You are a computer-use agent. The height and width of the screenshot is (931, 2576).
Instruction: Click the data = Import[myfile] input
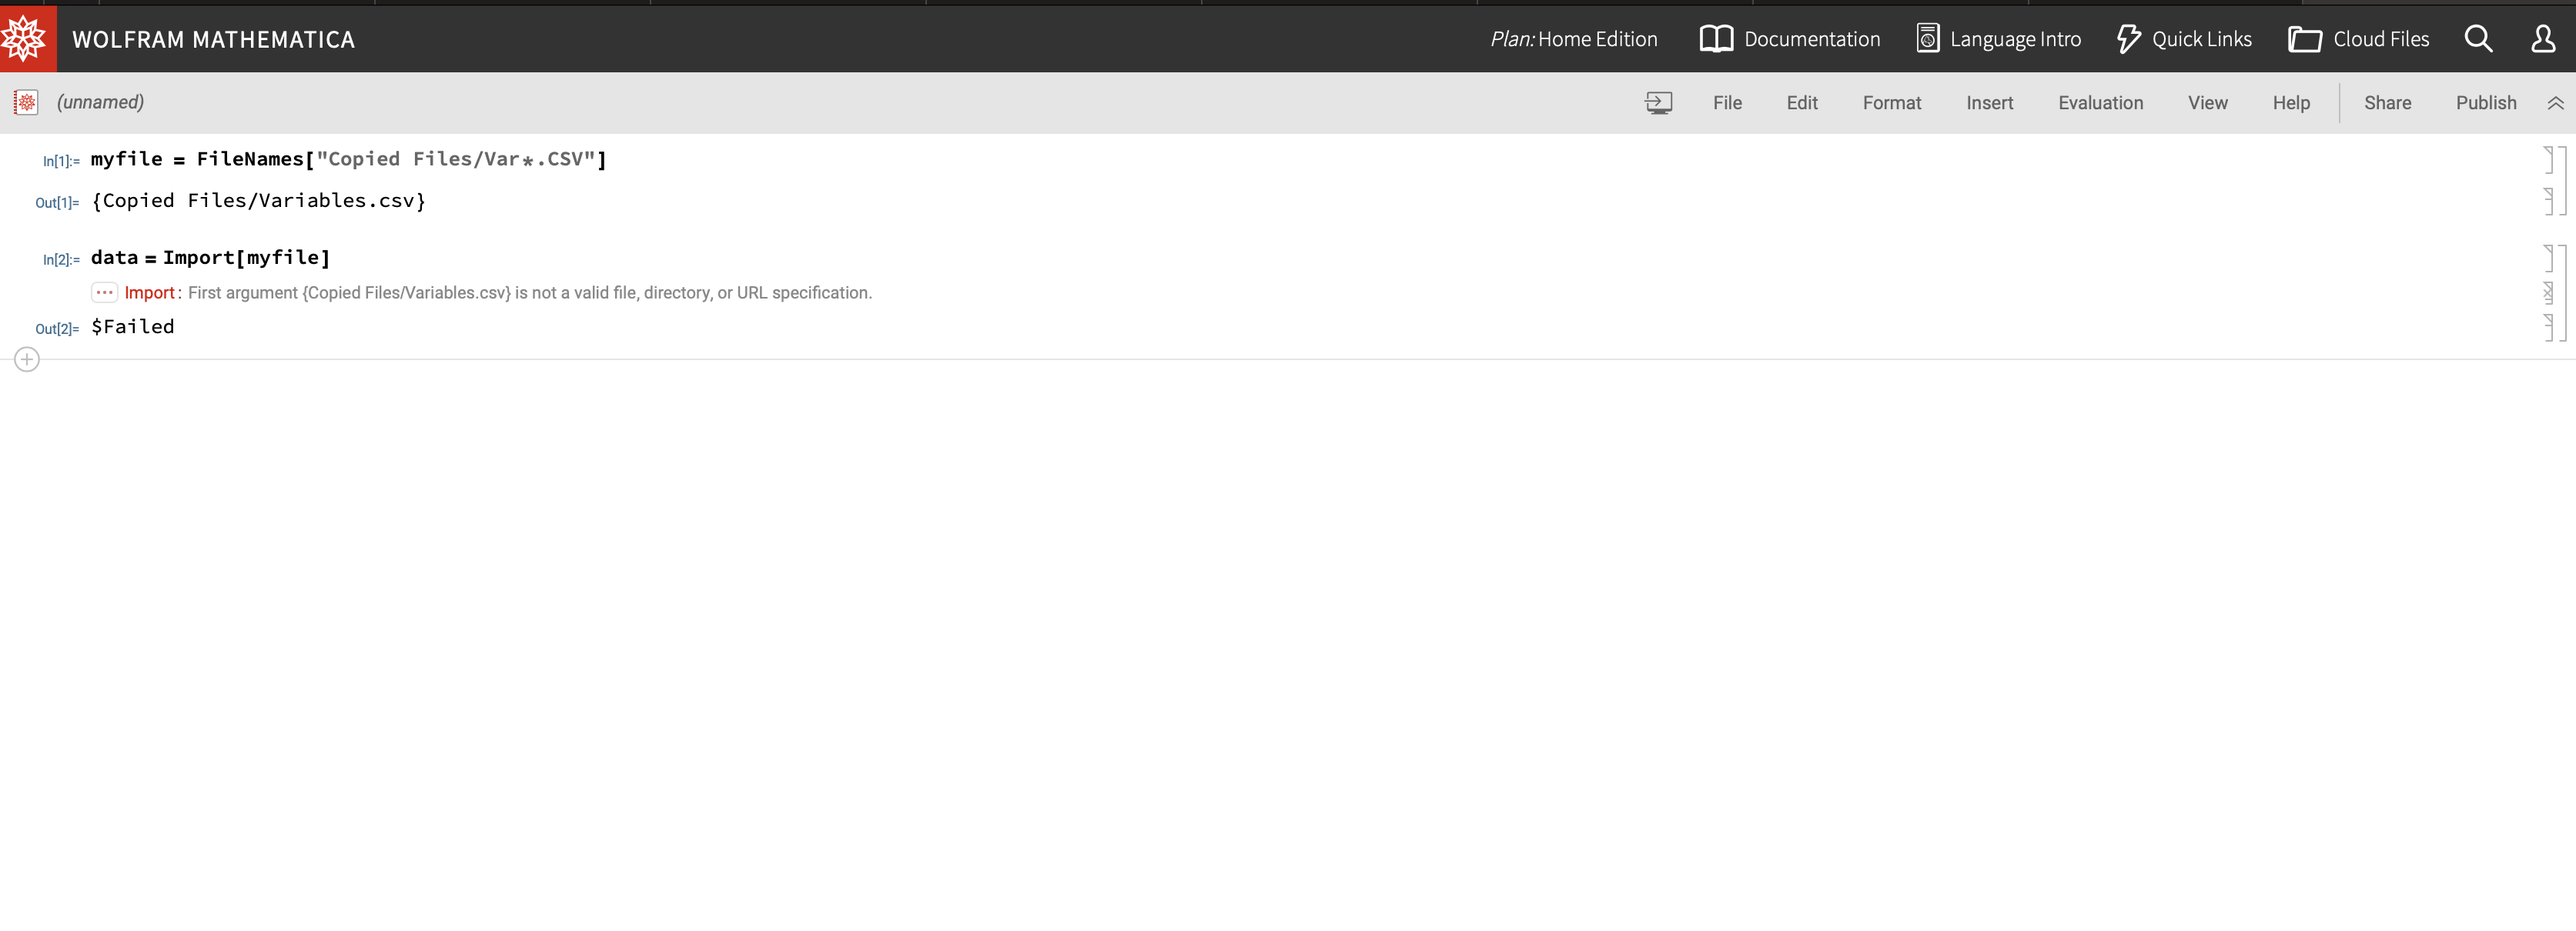(x=210, y=258)
